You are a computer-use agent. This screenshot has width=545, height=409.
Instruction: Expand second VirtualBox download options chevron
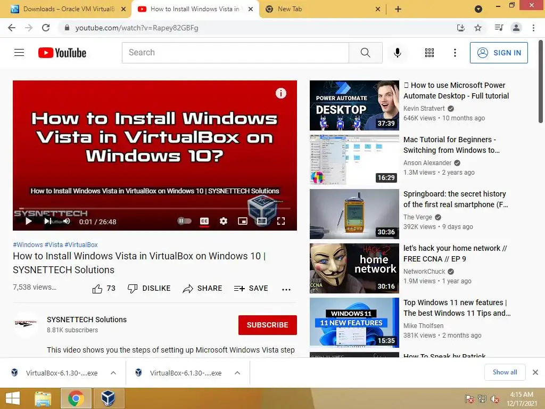[x=237, y=373]
